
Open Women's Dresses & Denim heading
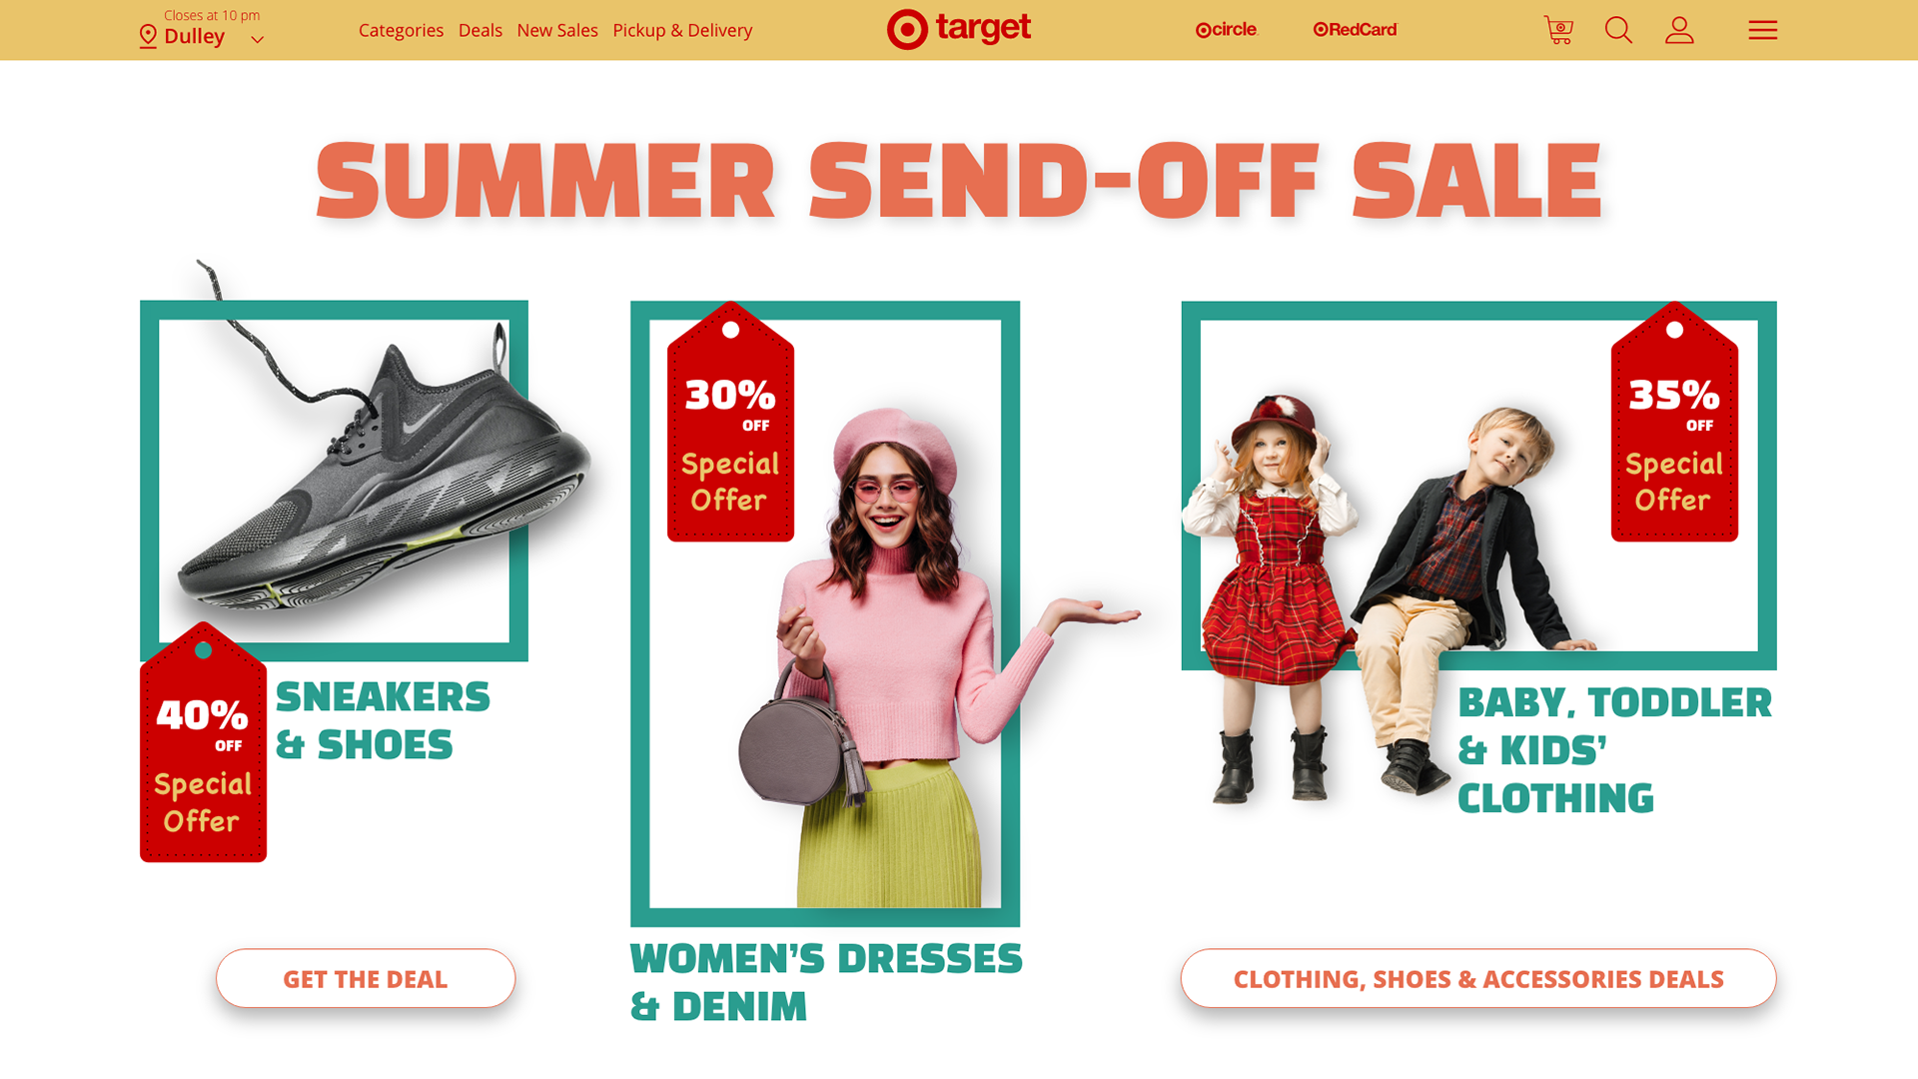coord(826,982)
